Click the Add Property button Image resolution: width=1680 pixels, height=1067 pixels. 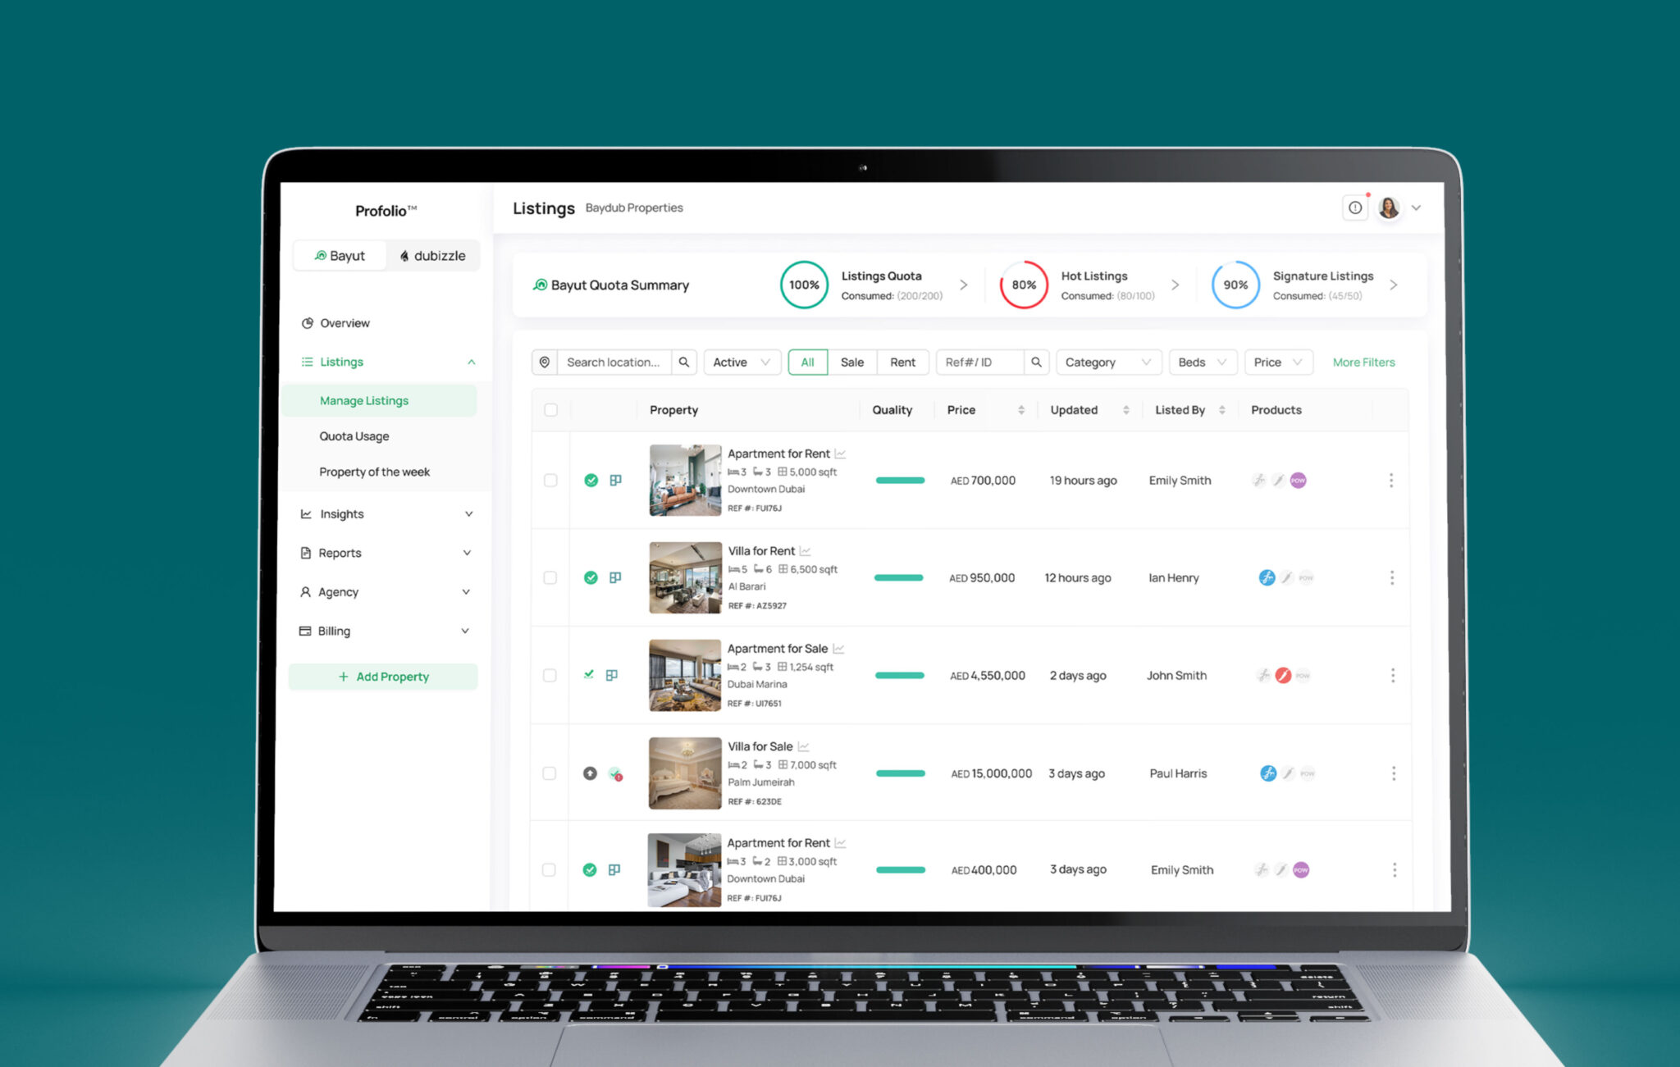(383, 676)
